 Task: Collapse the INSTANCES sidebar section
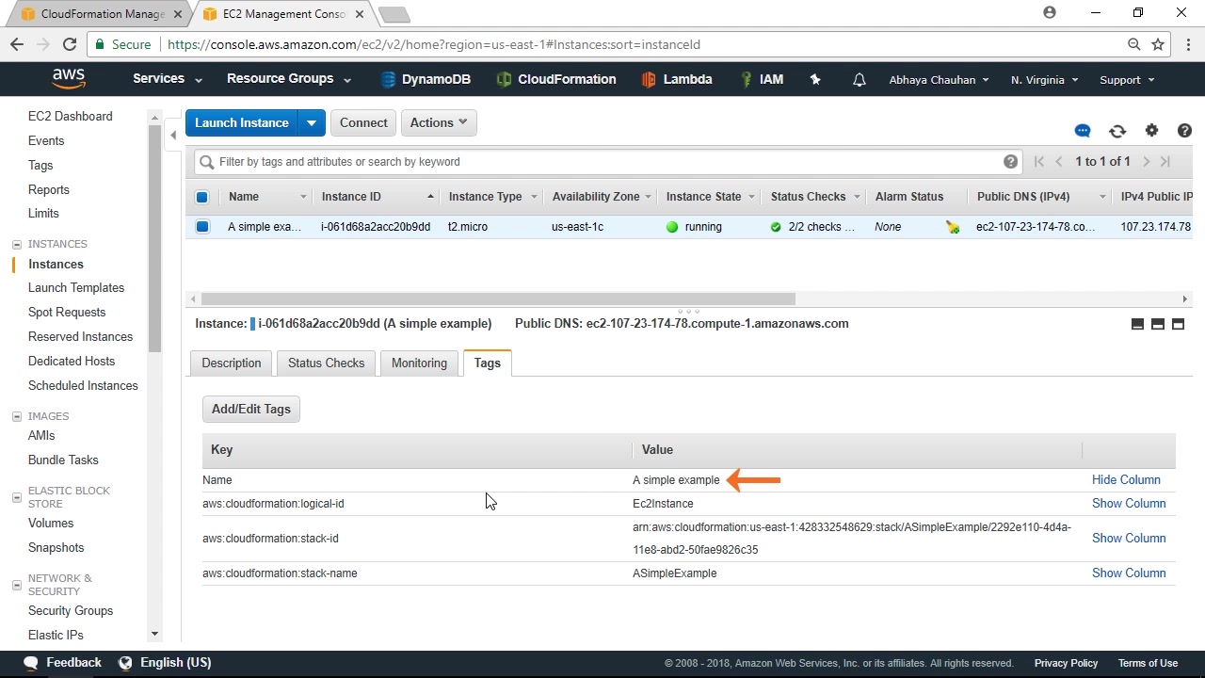tap(16, 245)
